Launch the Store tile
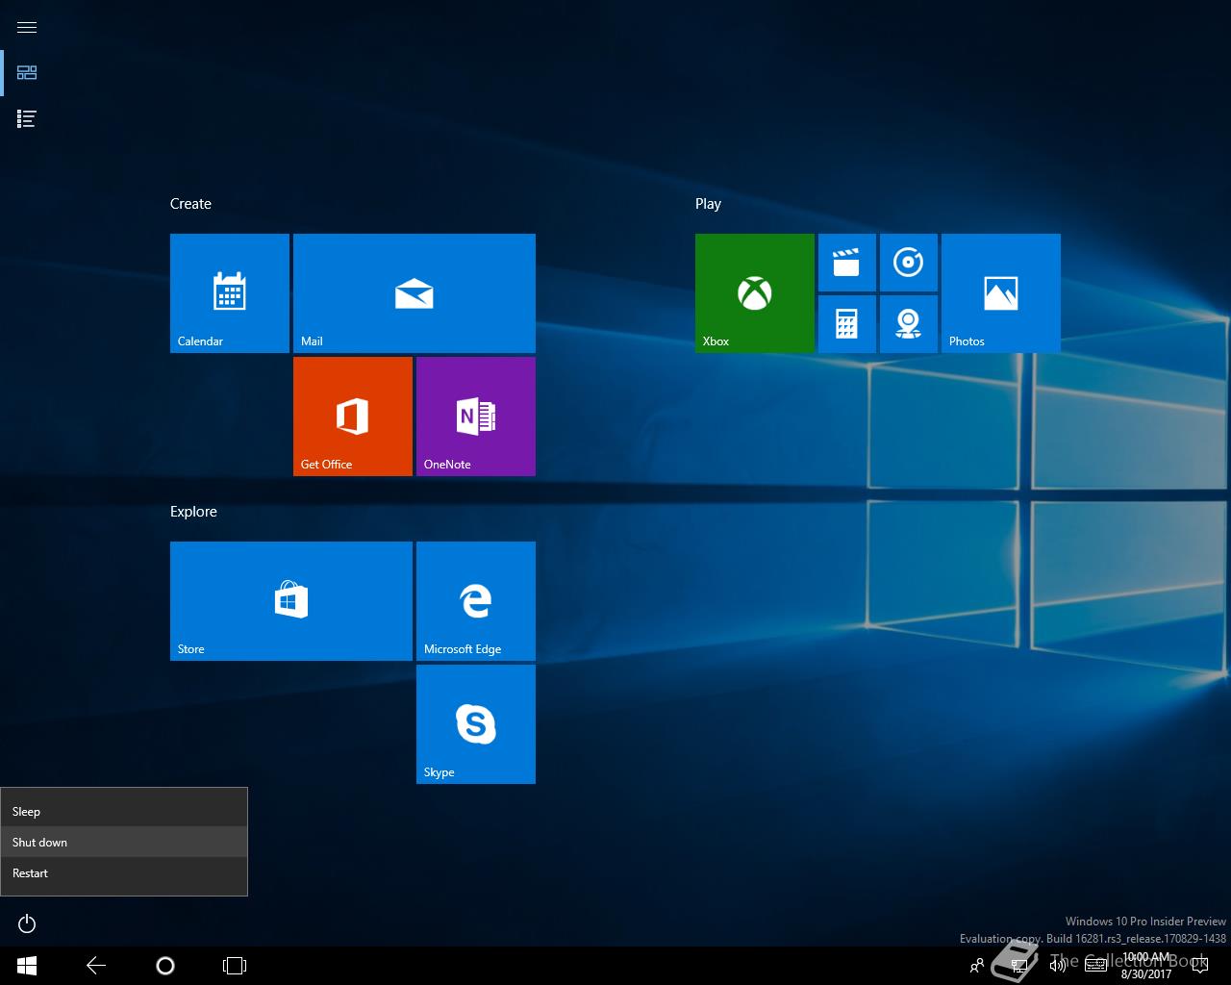The width and height of the screenshot is (1231, 985). pyautogui.click(x=290, y=600)
